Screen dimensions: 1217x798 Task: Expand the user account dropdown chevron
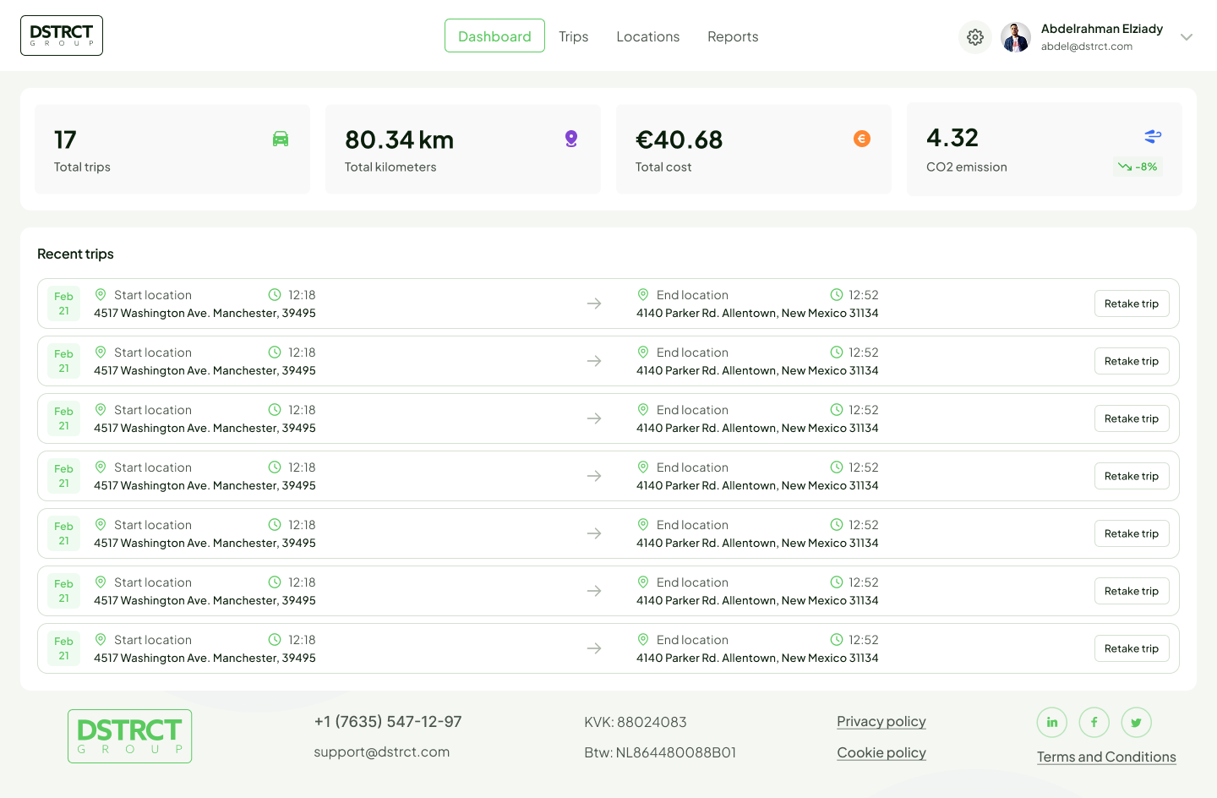(1187, 37)
